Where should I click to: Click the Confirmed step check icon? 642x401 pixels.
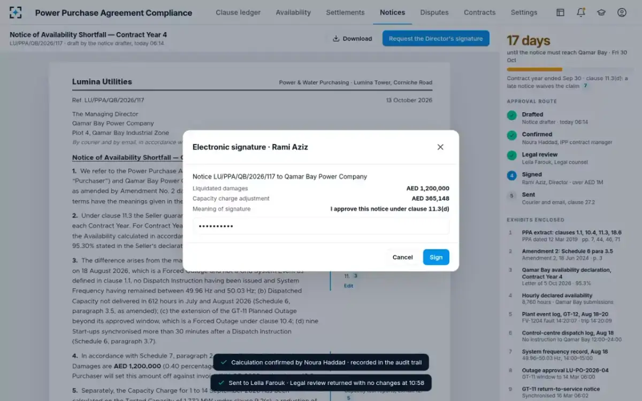click(x=512, y=135)
